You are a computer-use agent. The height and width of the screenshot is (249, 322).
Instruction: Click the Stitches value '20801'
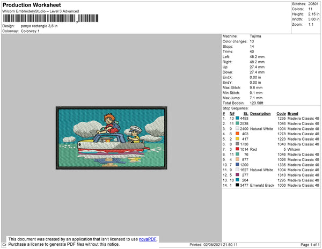pos(313,4)
